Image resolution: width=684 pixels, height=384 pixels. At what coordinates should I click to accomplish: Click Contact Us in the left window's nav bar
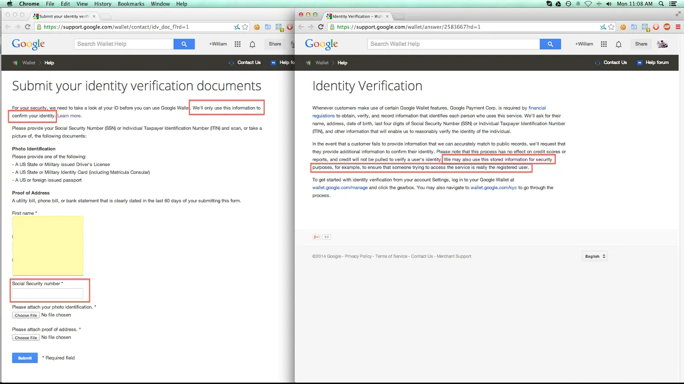(249, 63)
